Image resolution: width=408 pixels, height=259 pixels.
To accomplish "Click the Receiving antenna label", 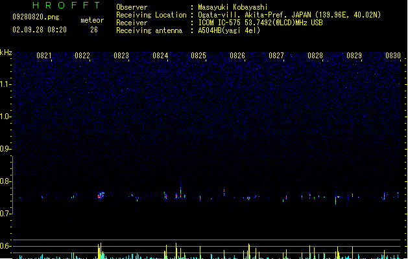I will [149, 30].
